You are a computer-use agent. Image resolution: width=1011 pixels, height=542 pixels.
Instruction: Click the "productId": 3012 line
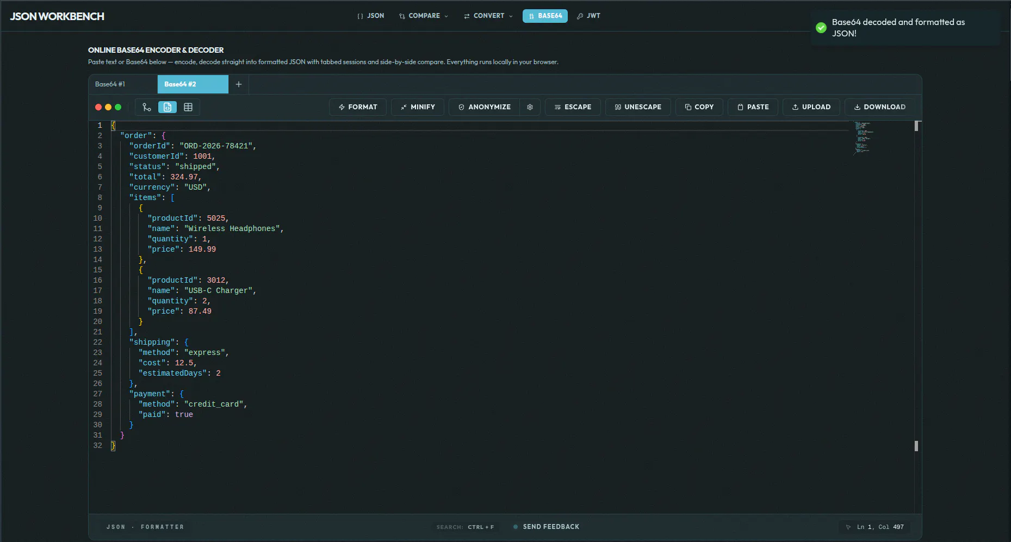[188, 280]
